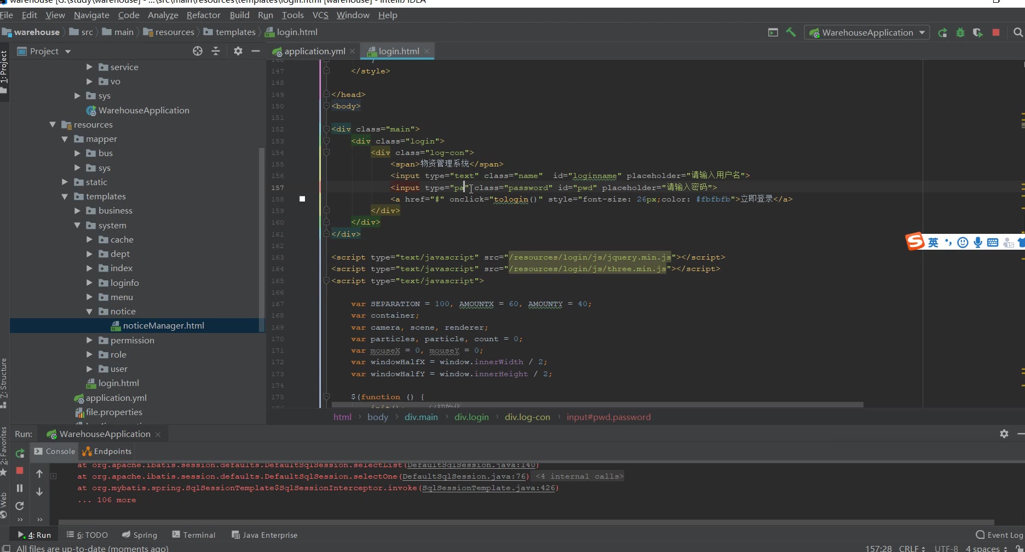The image size is (1025, 552).
Task: Click the pause output icon in the Run panel
Action: 20,488
